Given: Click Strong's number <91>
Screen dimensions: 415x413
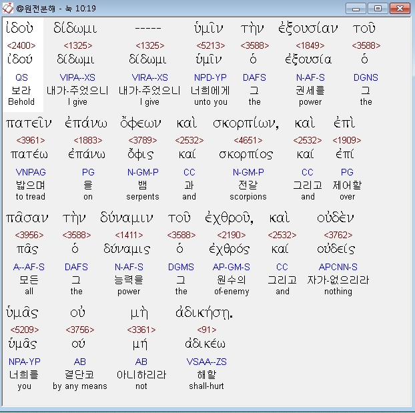Looking at the screenshot, I should (207, 330).
